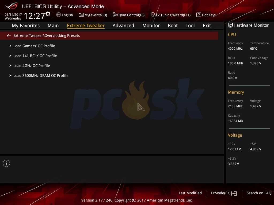Click the info circle icon
This screenshot has width=274, height=205.
tap(6, 163)
